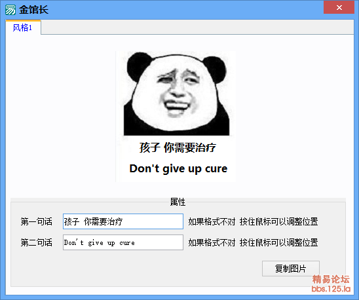359x300 pixels.
Task: Click the 属性 group title
Action: (178, 202)
